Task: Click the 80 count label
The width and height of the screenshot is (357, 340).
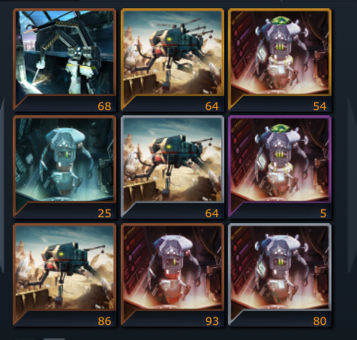Action: point(319,321)
